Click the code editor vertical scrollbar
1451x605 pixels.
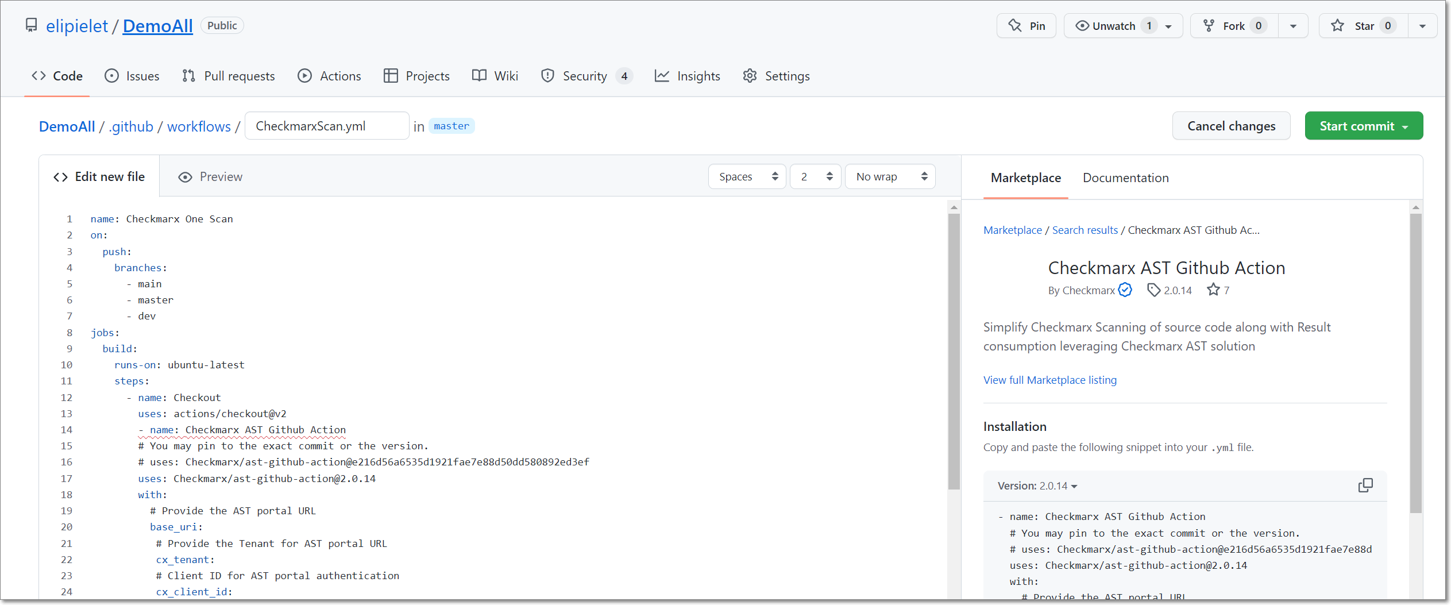coord(954,350)
